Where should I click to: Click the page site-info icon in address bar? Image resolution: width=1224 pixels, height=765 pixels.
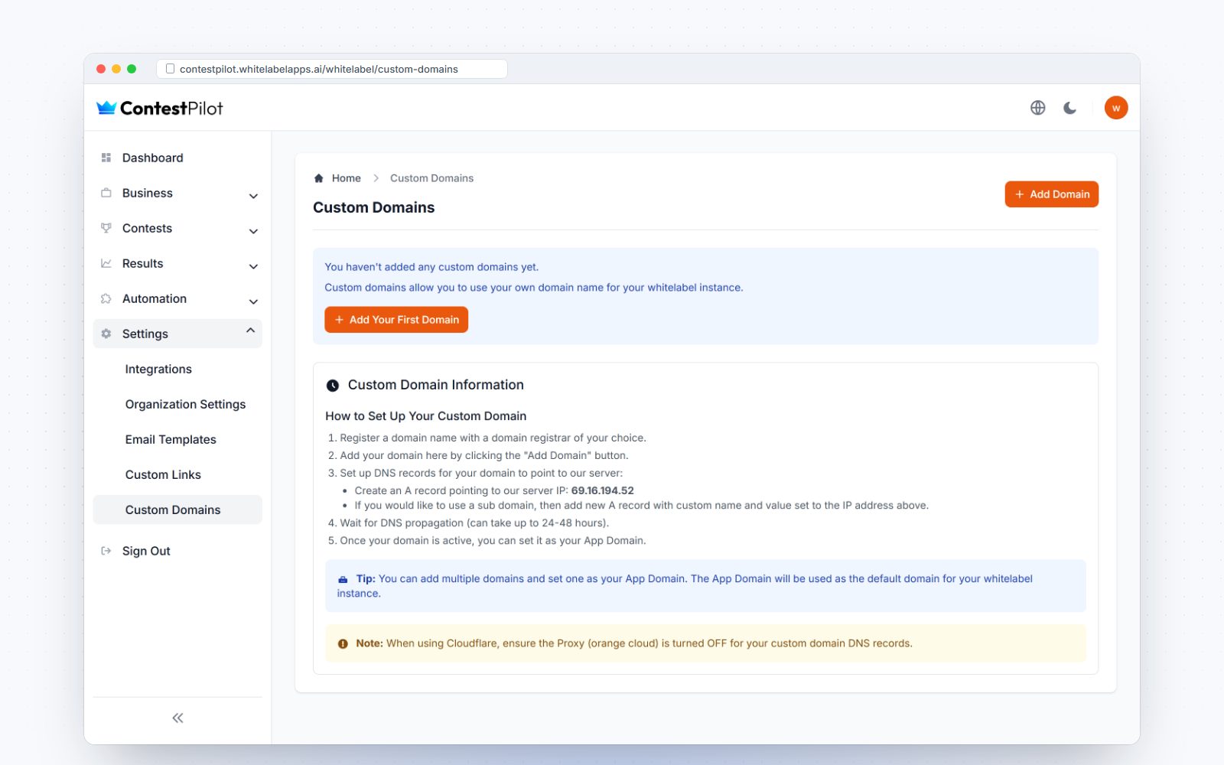[x=170, y=69]
